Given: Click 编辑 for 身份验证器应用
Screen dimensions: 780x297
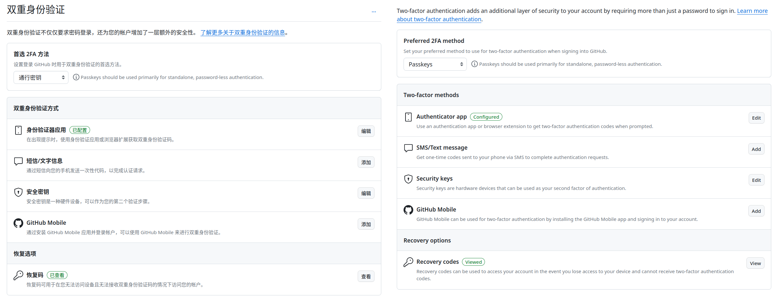Looking at the screenshot, I should click(366, 131).
